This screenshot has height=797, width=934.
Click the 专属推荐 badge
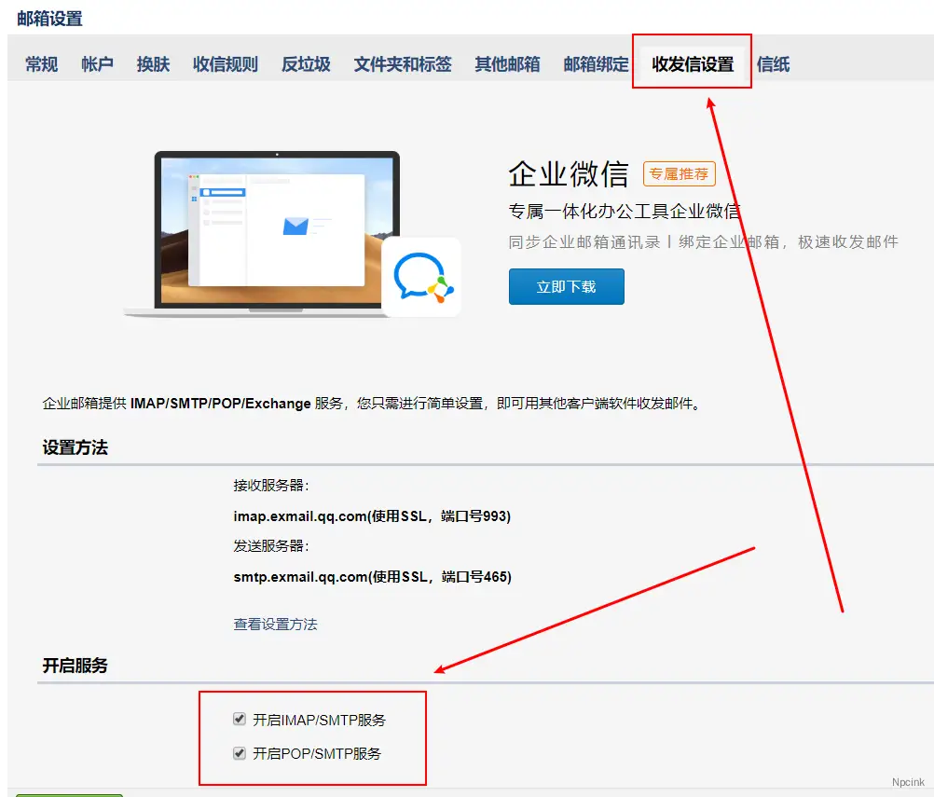pos(679,174)
